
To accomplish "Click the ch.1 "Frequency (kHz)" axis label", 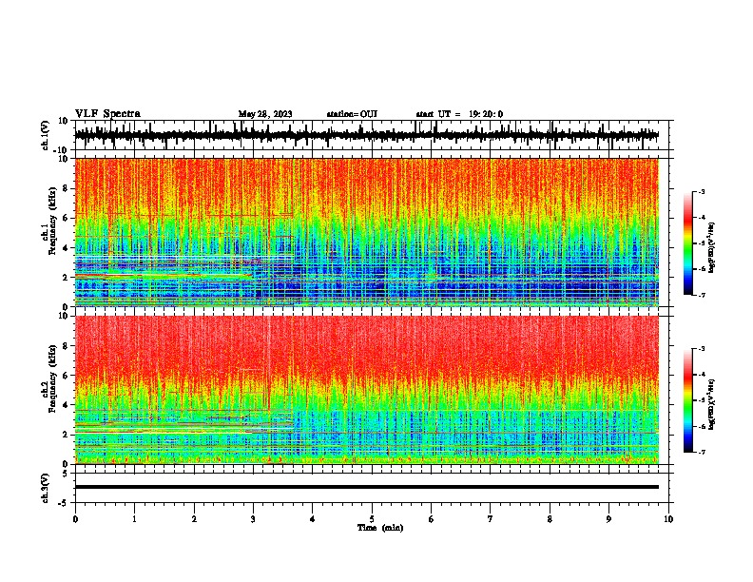I will [x=52, y=221].
